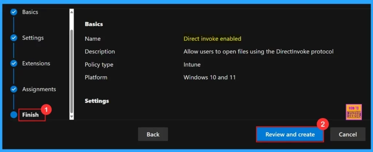The width and height of the screenshot is (373, 152).
Task: Click the 'Windows 10 and 11' platform value
Action: coord(209,77)
